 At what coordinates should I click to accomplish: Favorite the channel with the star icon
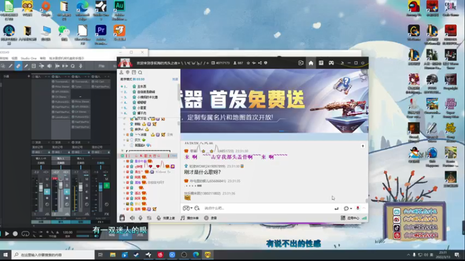pos(248,63)
